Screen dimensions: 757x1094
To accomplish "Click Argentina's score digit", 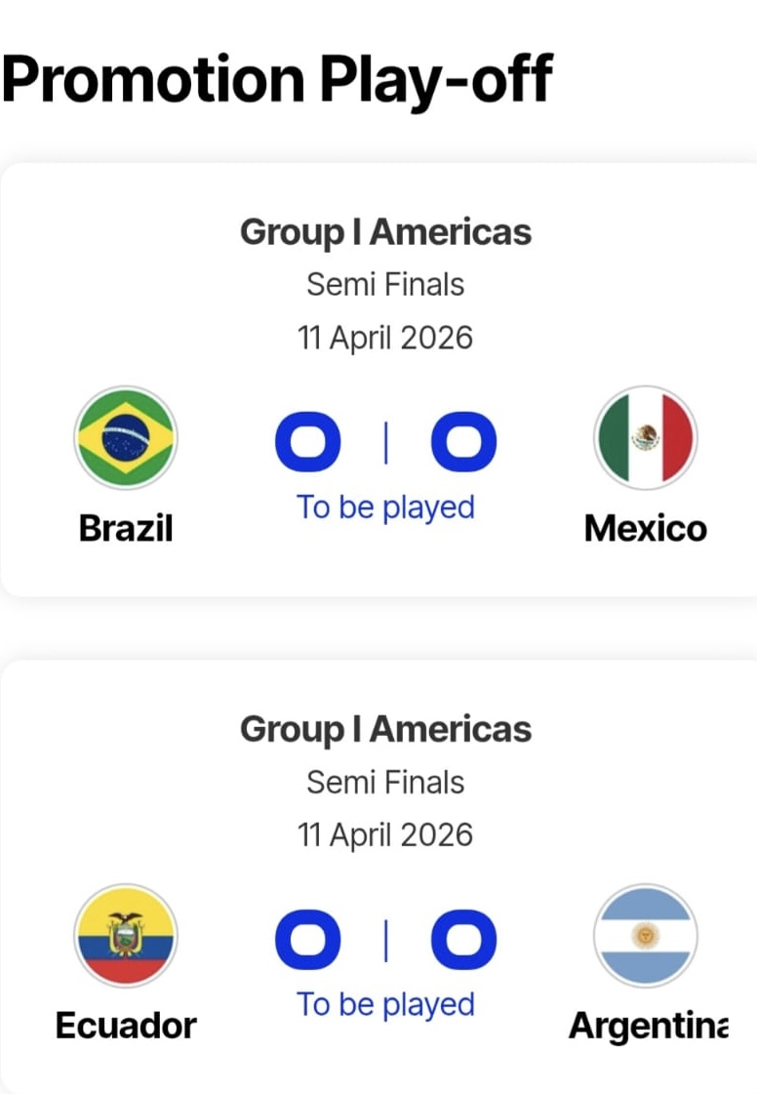I will (463, 941).
